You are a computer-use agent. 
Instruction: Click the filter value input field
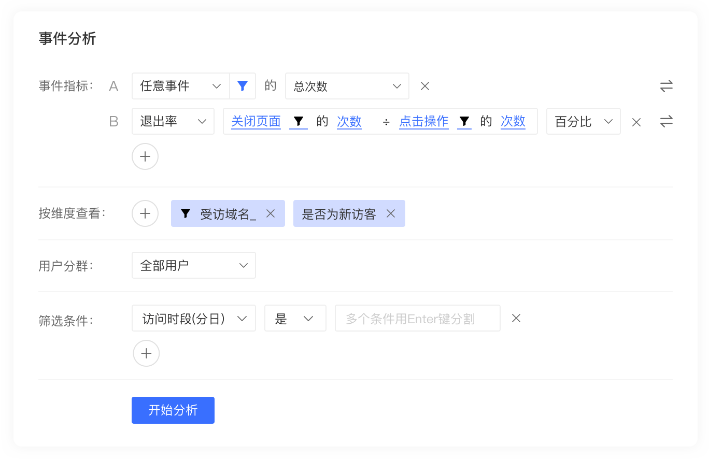(418, 318)
